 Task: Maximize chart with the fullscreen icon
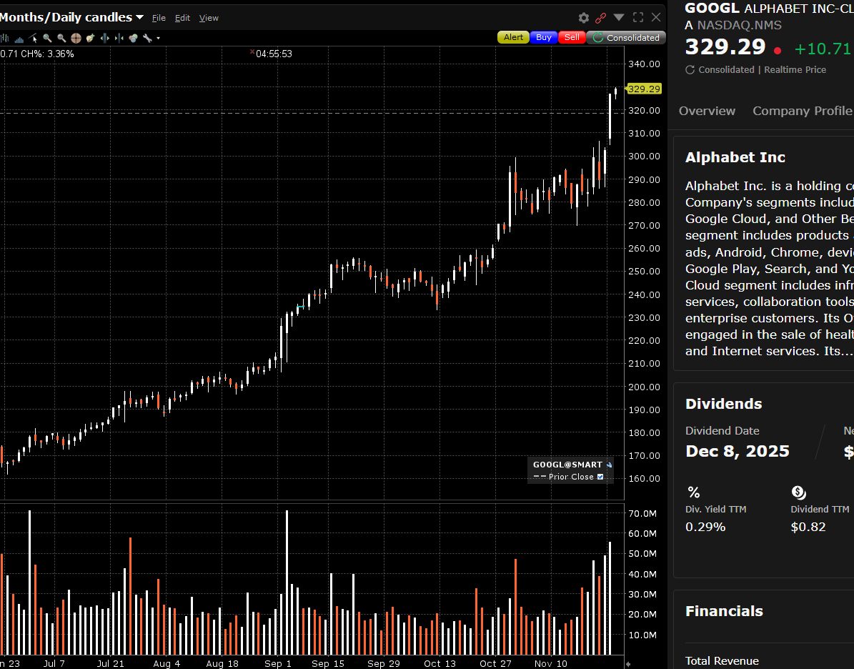pyautogui.click(x=638, y=17)
